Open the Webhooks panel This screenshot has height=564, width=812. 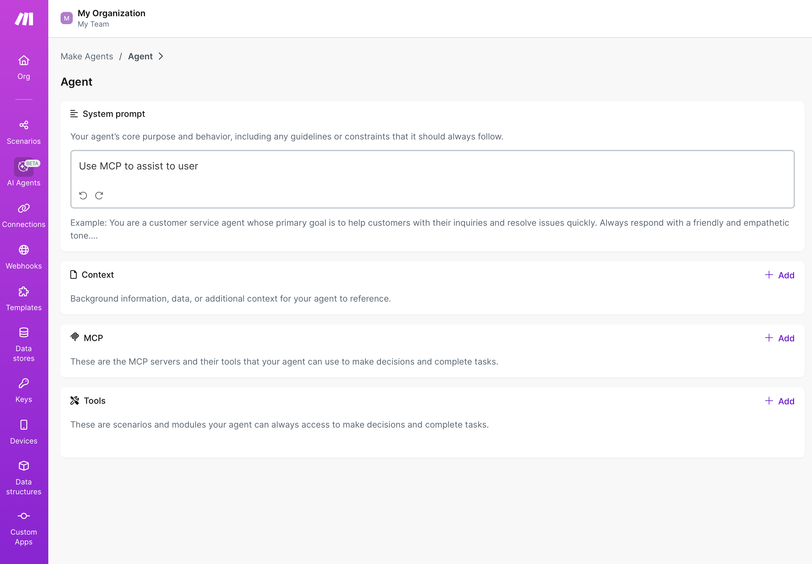[x=24, y=257]
